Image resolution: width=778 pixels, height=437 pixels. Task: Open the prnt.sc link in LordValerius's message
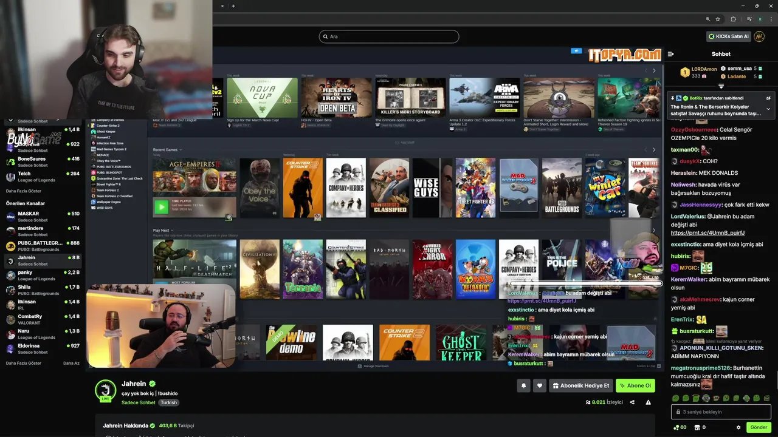click(707, 232)
